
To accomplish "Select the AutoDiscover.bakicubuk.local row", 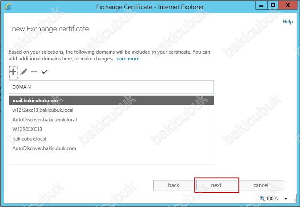I will (x=112, y=120).
